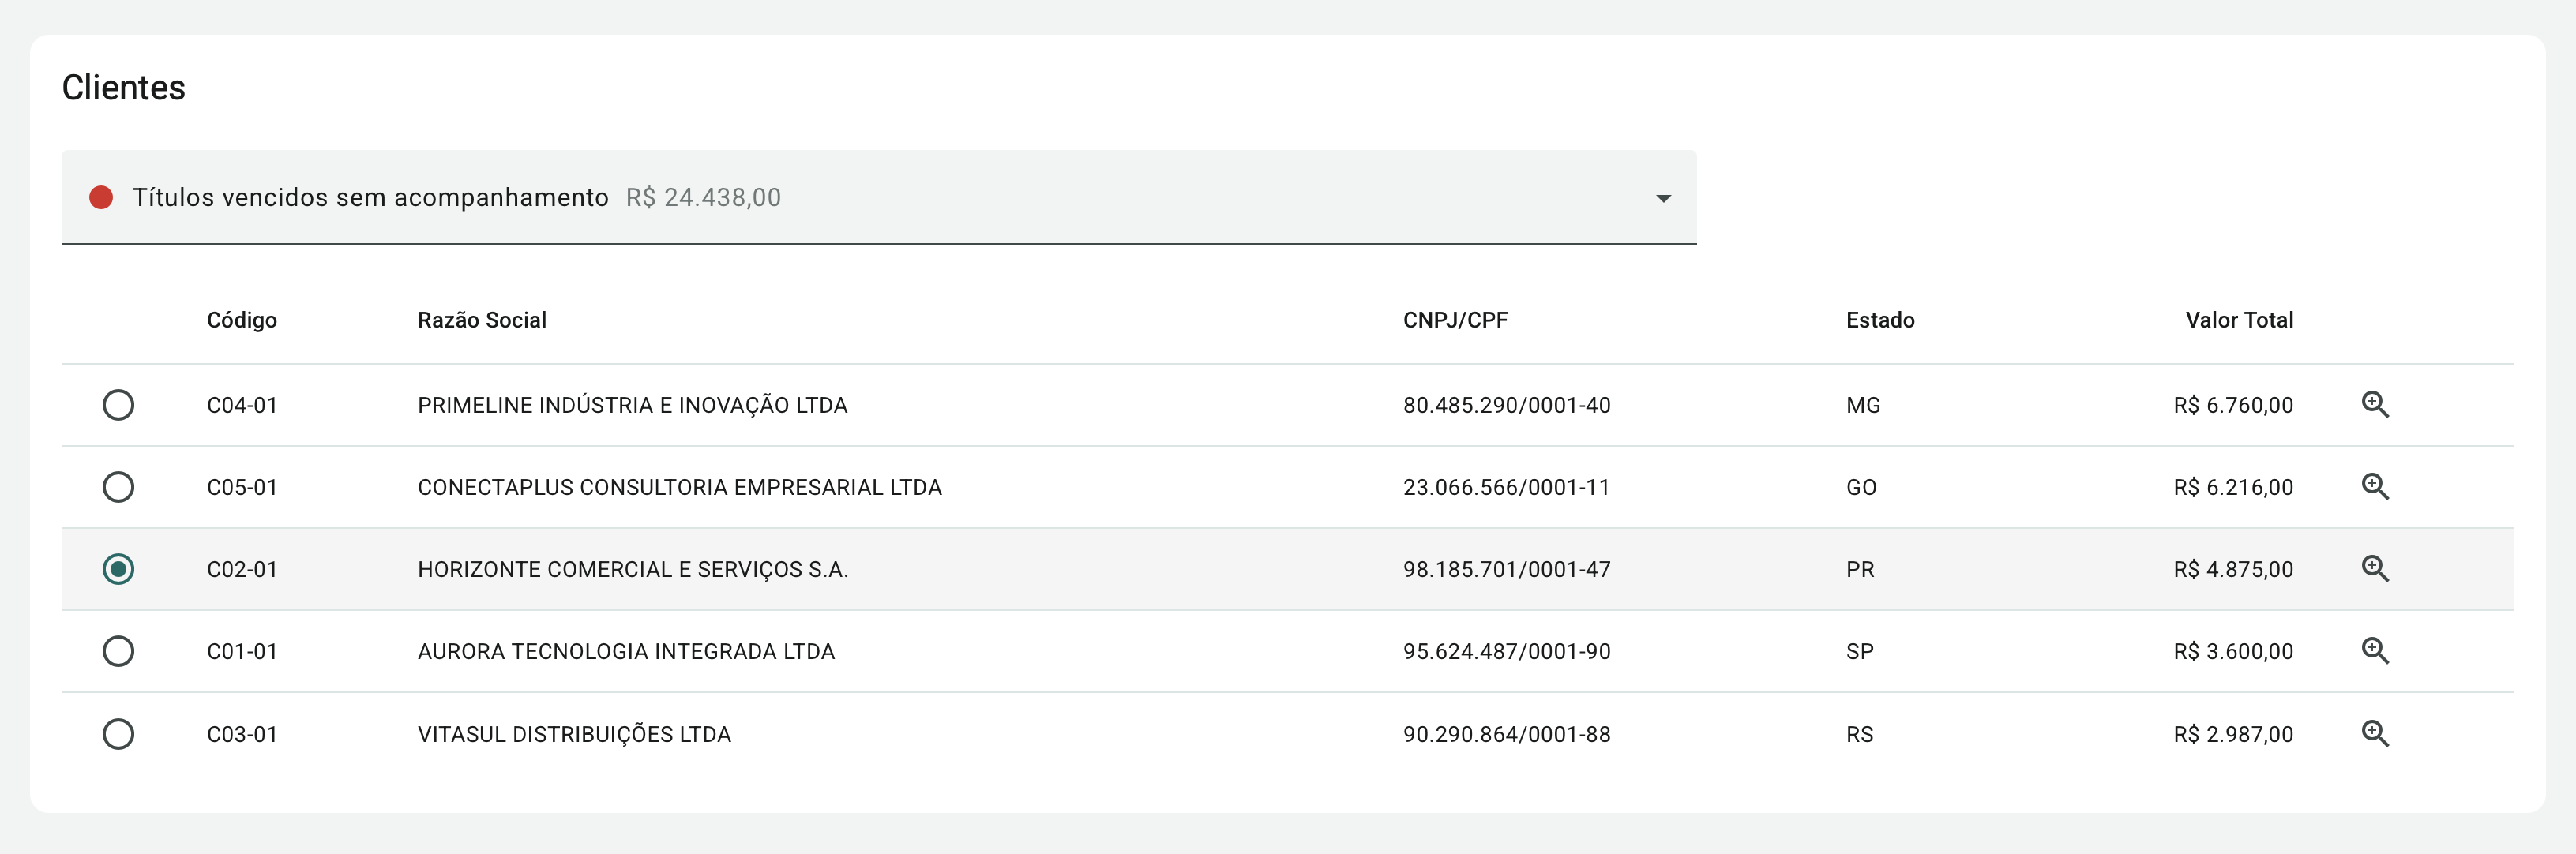This screenshot has width=2576, height=854.
Task: Pick the C03-01 radio option
Action: 118,734
